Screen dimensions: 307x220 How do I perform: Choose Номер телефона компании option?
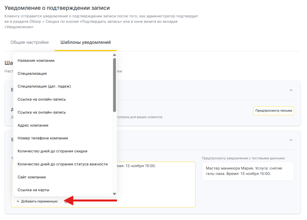[43, 138]
